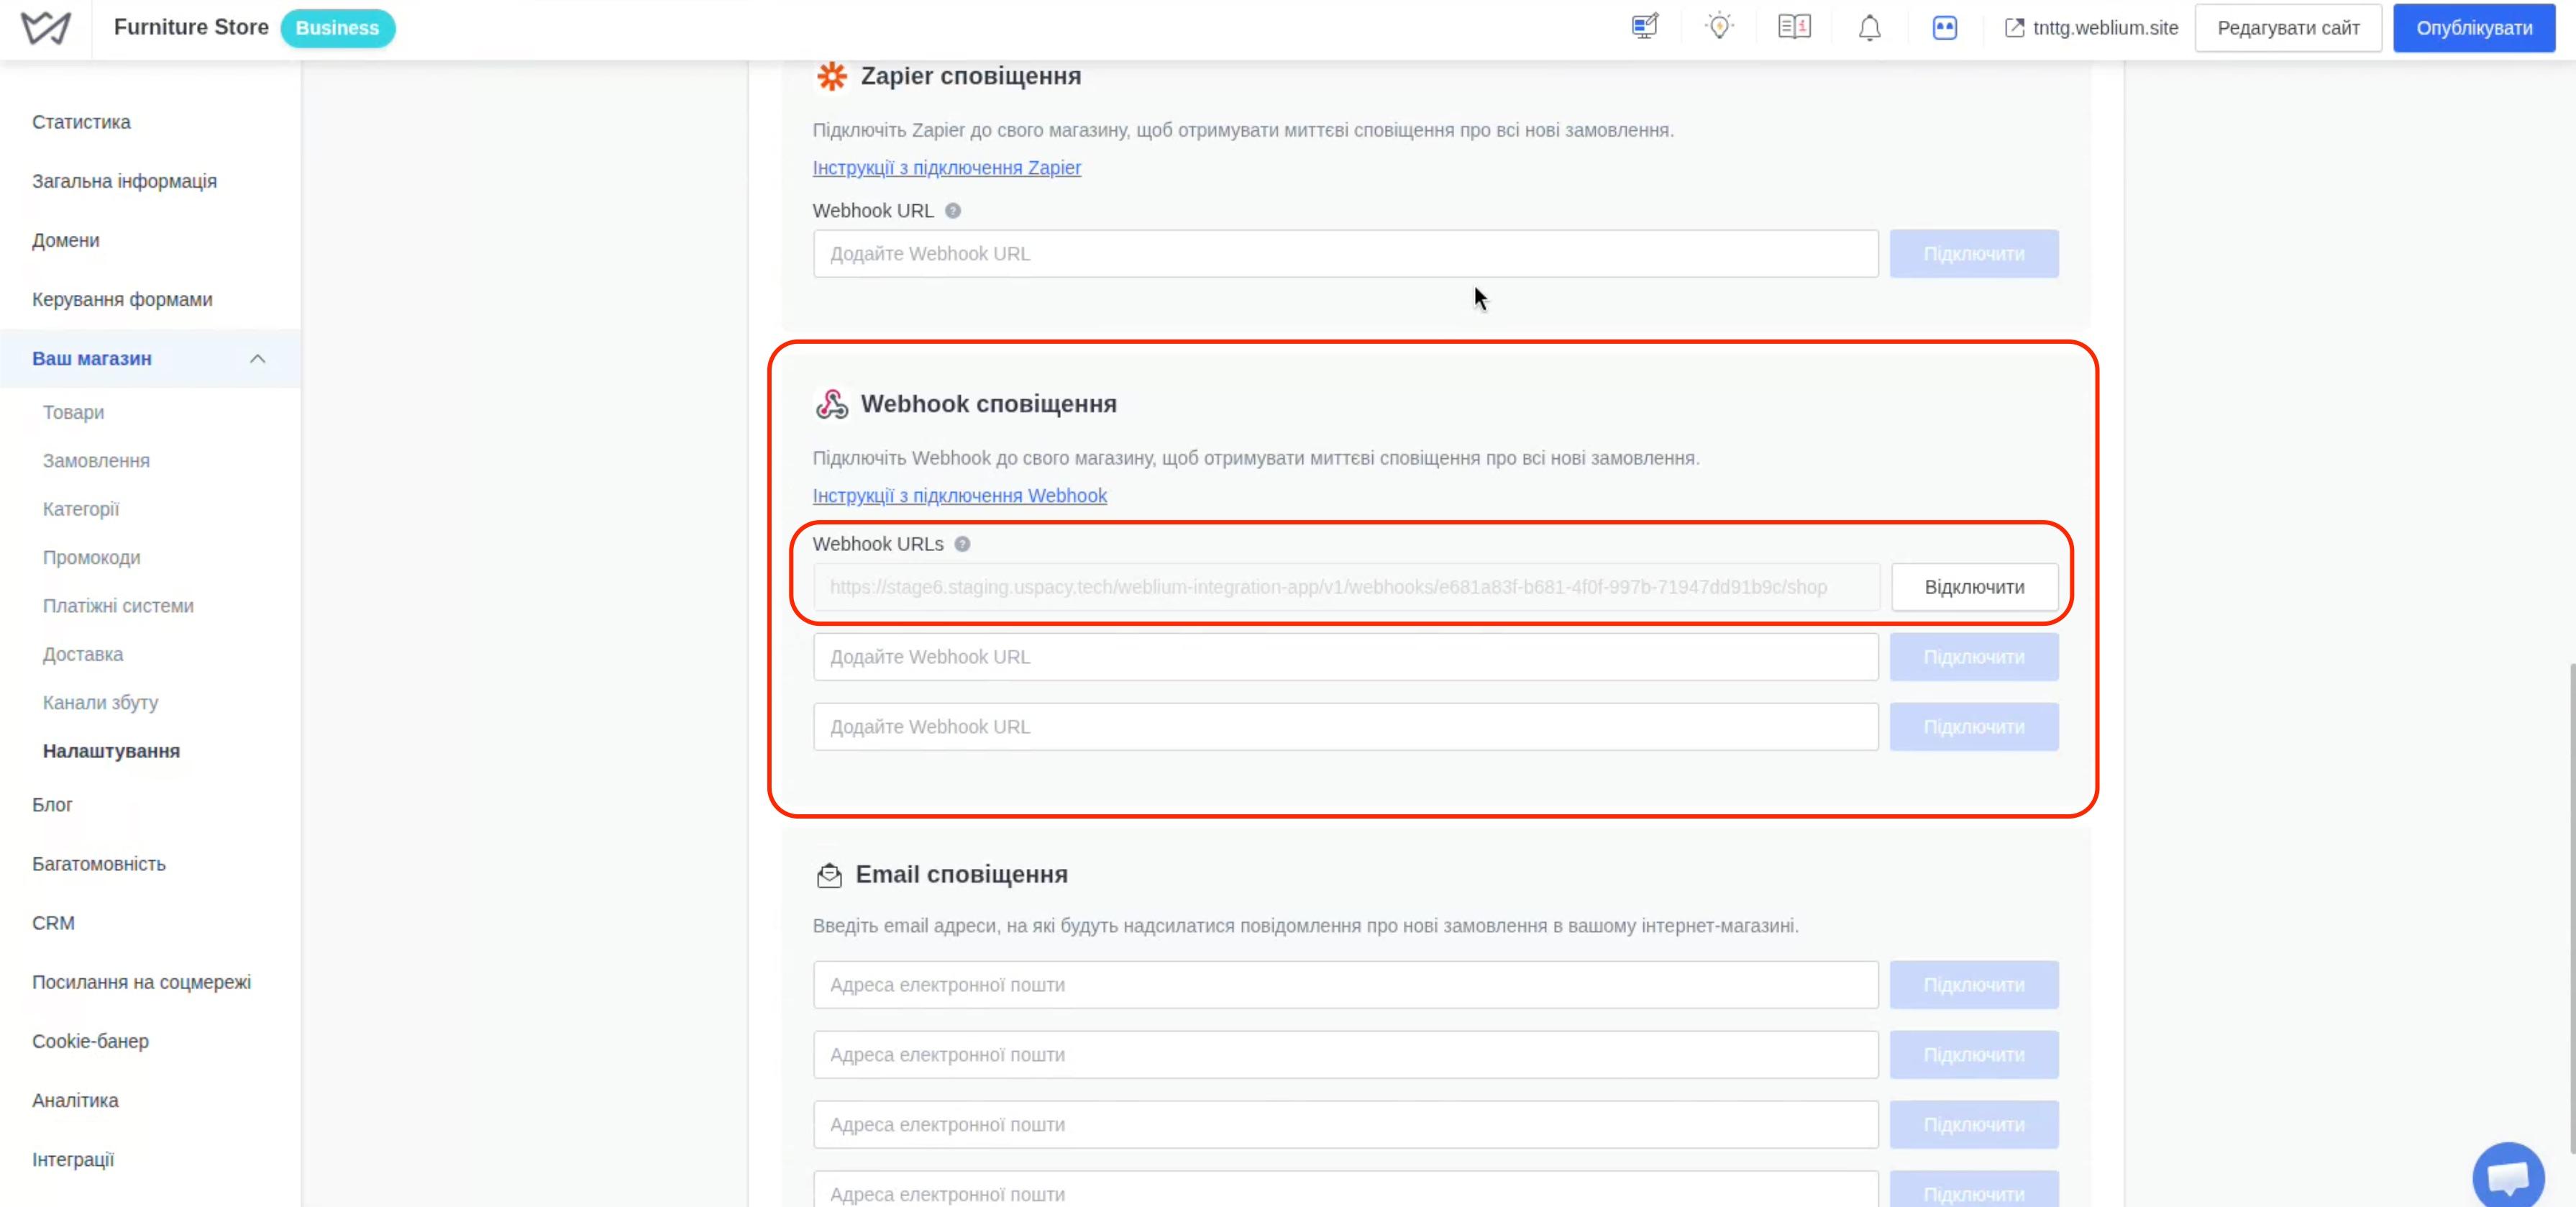2576x1207 pixels.
Task: Open Багатомовність in sidebar
Action: coord(99,864)
